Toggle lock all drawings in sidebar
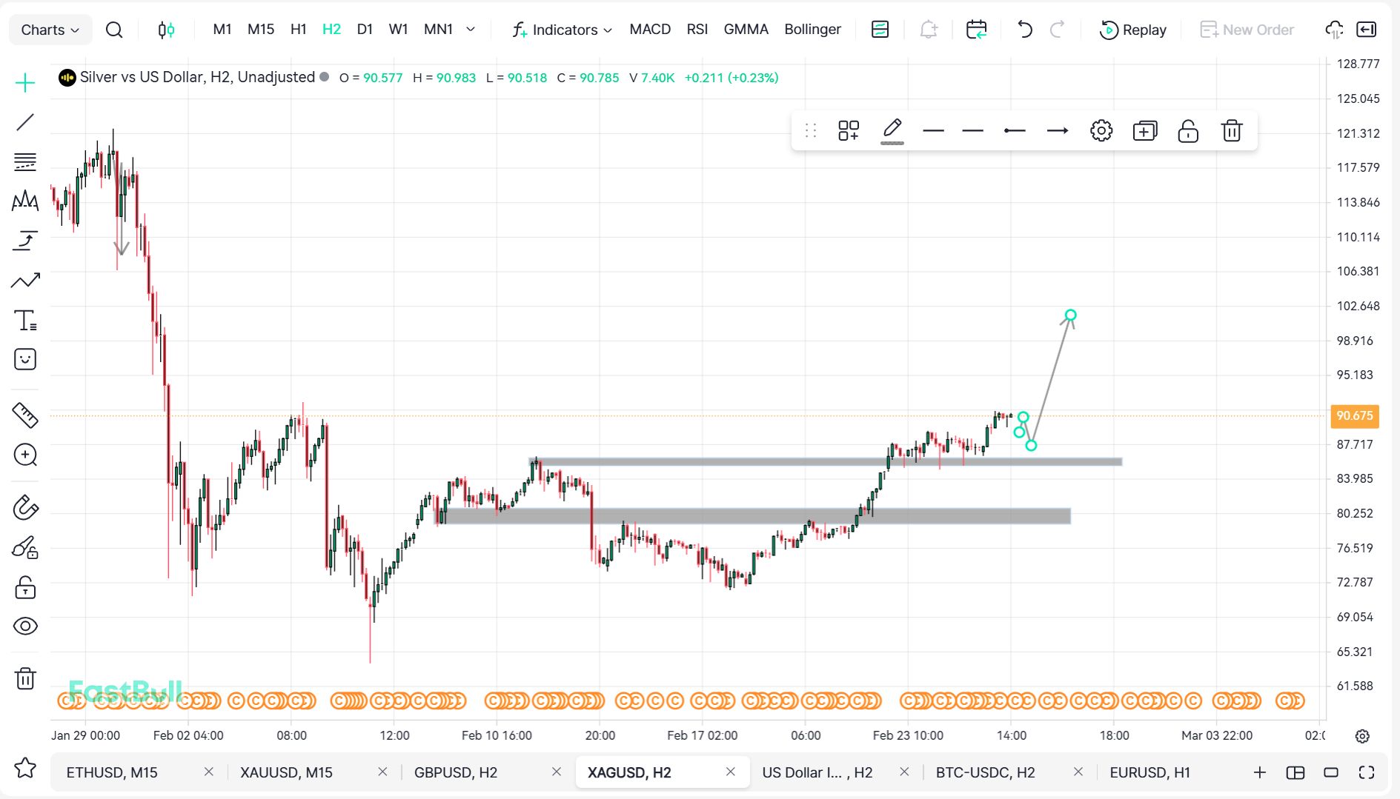1400x799 pixels. tap(25, 588)
